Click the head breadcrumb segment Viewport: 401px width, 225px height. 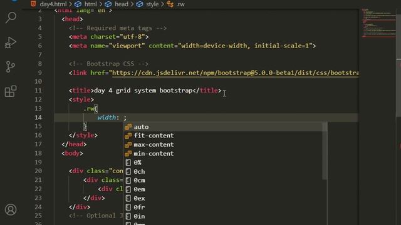(x=121, y=4)
